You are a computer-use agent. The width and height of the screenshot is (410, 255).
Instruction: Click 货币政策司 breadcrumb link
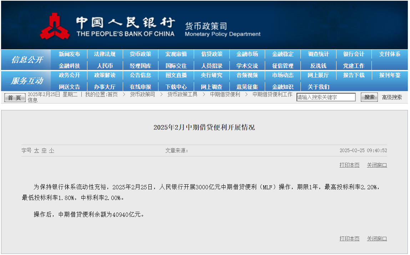(142, 94)
